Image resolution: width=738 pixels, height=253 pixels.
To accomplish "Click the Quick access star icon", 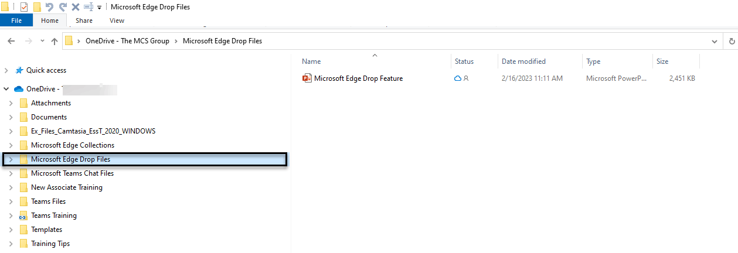I will point(19,70).
